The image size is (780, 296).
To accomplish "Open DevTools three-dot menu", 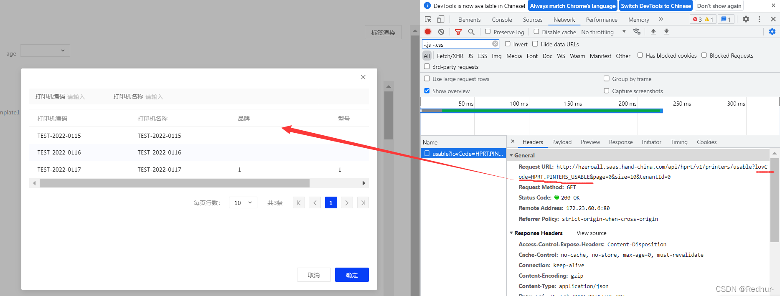I will click(x=759, y=19).
